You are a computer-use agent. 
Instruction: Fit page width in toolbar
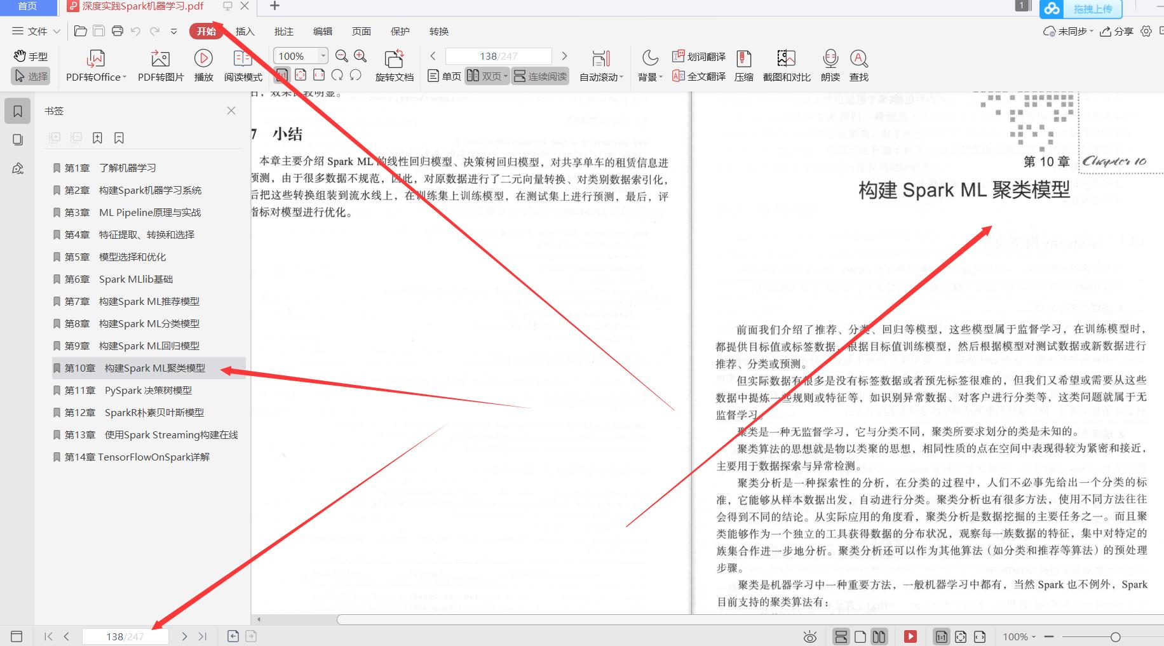319,76
